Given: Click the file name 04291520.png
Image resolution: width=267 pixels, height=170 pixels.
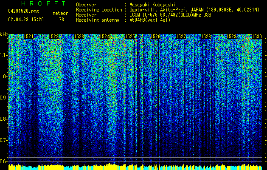Looking at the screenshot, I should [x=23, y=11].
